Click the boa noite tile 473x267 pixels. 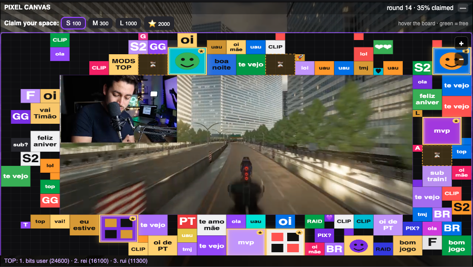[221, 64]
